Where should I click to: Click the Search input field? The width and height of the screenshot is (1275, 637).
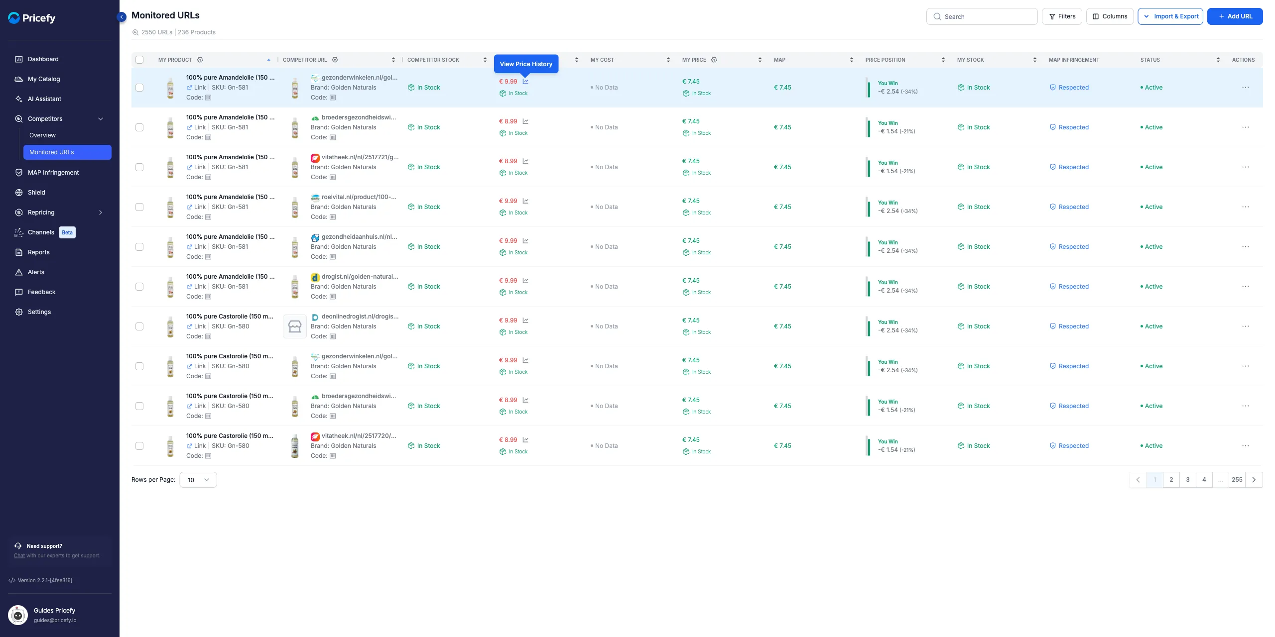tap(982, 16)
